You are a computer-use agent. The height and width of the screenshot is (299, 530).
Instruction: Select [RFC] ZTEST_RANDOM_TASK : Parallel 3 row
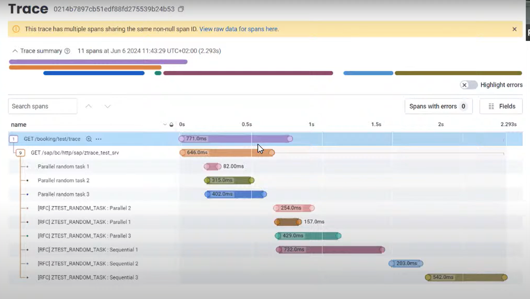tap(265, 236)
